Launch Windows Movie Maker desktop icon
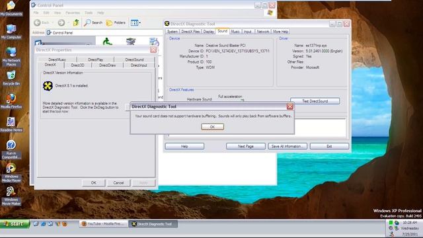 (11, 196)
